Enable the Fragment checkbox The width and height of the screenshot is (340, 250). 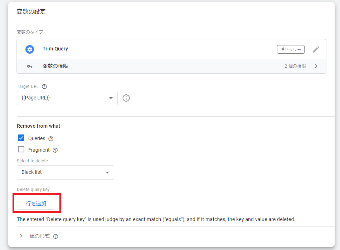click(x=21, y=149)
